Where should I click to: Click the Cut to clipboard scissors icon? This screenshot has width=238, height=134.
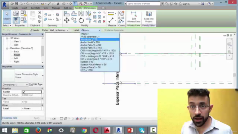point(40,12)
